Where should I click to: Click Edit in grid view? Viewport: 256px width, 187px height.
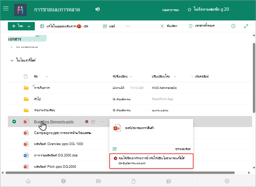(58, 26)
